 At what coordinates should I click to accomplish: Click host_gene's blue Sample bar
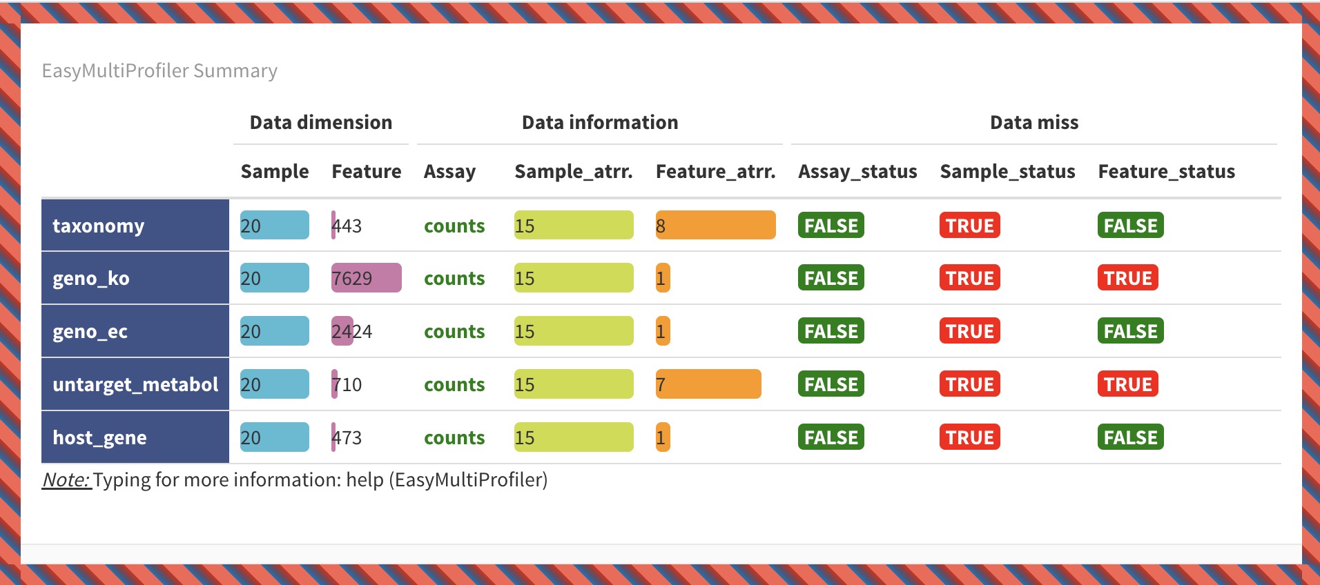click(274, 437)
